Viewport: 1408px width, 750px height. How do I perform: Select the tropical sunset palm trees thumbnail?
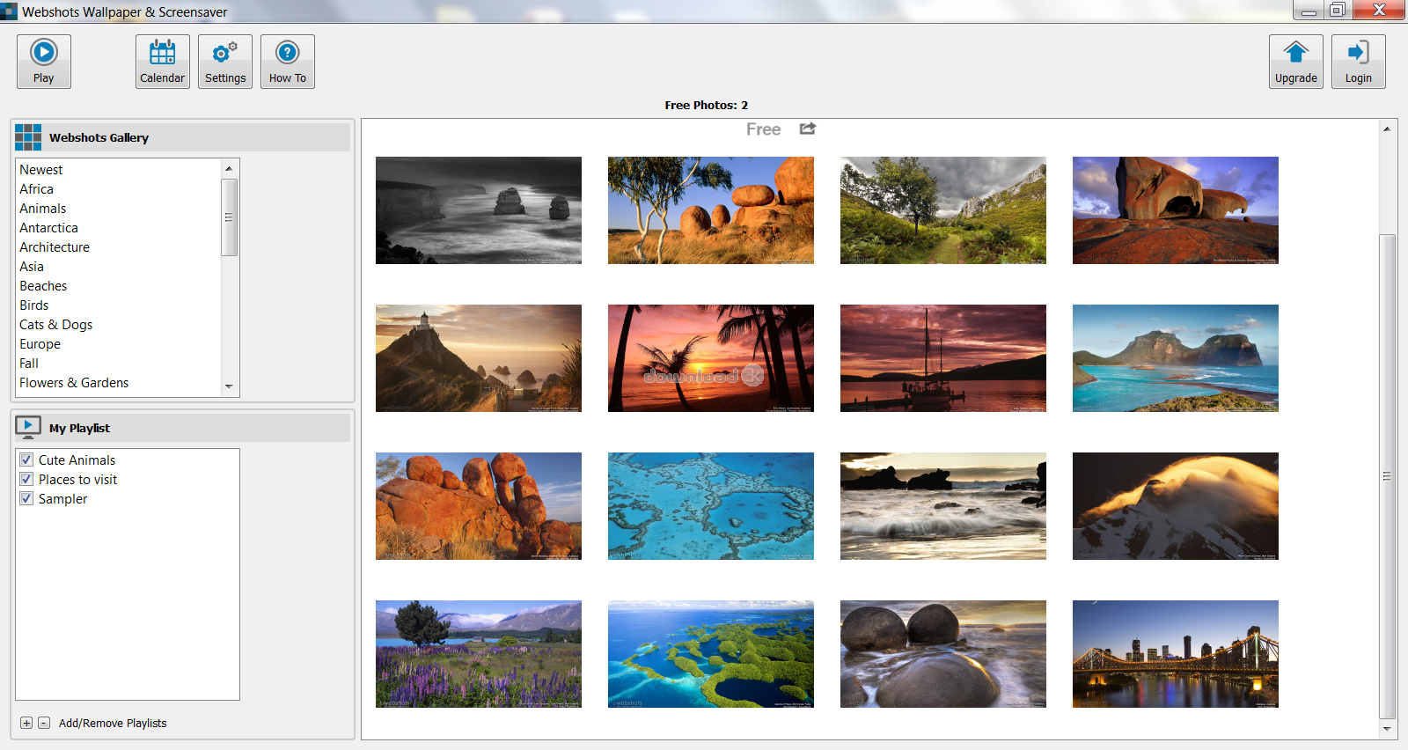710,358
